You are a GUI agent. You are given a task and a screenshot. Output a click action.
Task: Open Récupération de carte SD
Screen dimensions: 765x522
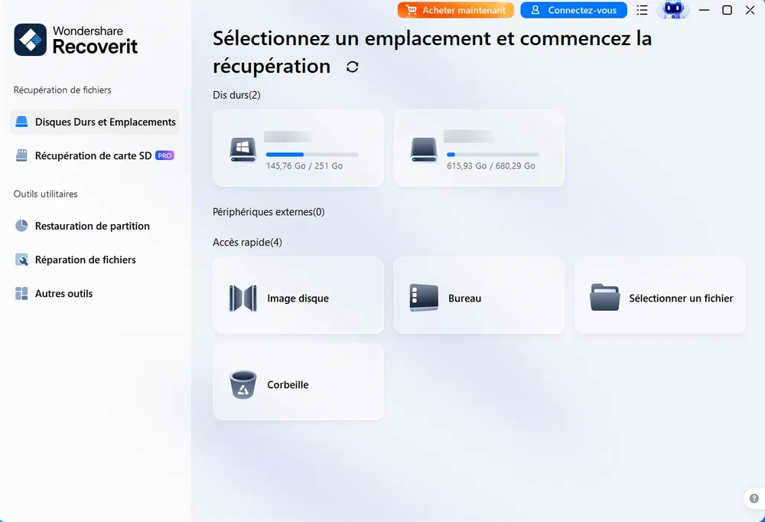95,155
